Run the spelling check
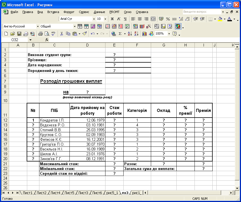The width and height of the screenshot is (241, 202). (x=54, y=34)
